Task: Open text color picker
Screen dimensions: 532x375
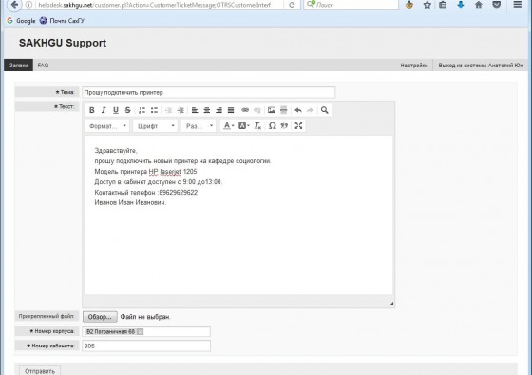Action: click(x=228, y=125)
